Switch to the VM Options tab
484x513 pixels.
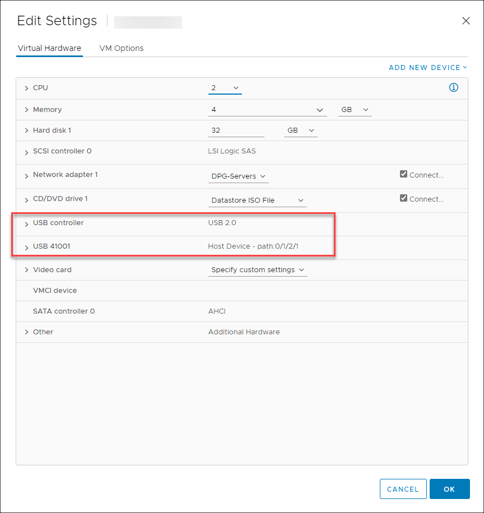pos(122,48)
